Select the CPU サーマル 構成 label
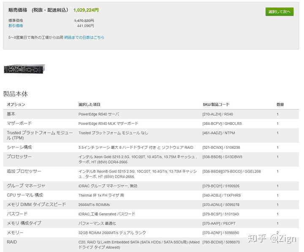 (x=25, y=195)
